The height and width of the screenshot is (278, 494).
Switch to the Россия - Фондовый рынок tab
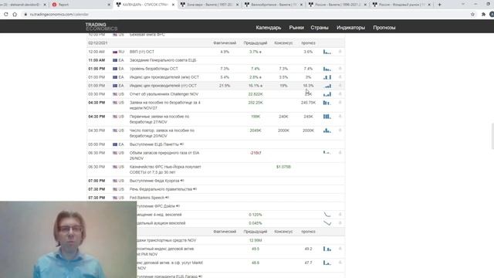[x=402, y=5]
